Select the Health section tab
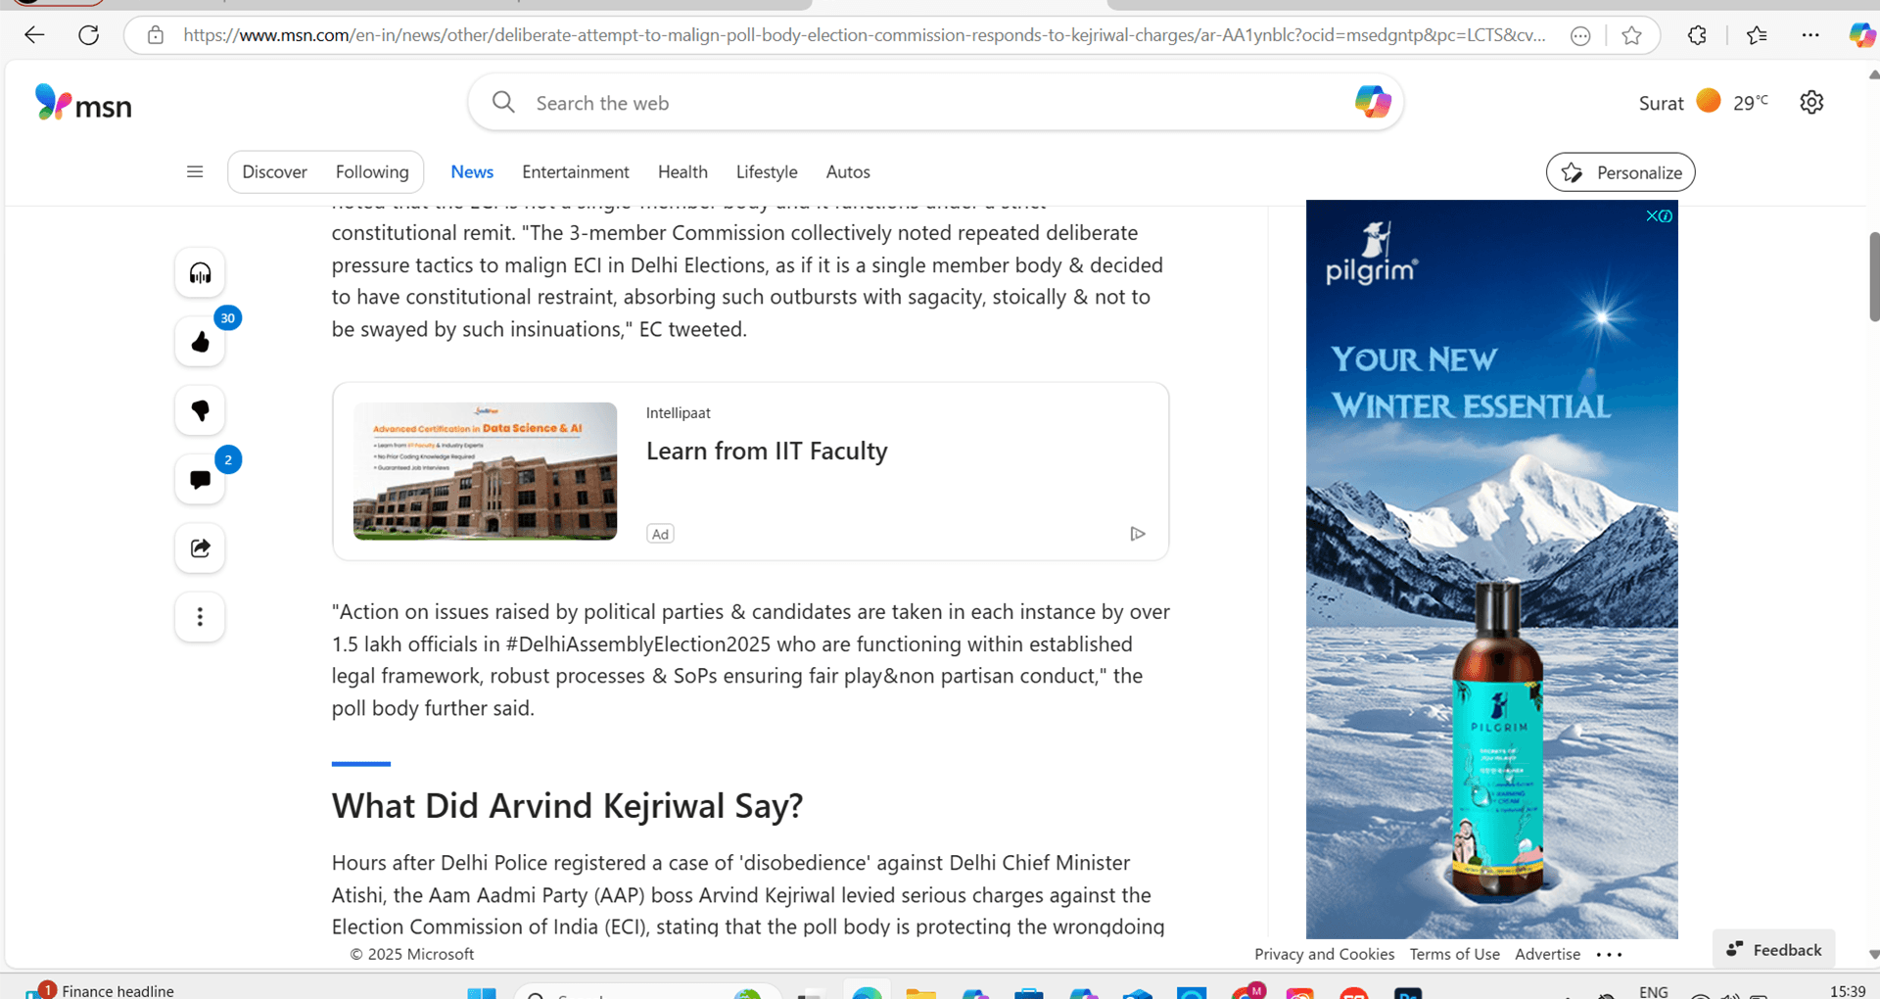This screenshot has width=1880, height=999. (x=682, y=172)
